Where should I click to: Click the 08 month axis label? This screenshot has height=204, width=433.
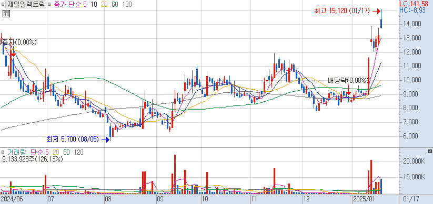click(108, 199)
